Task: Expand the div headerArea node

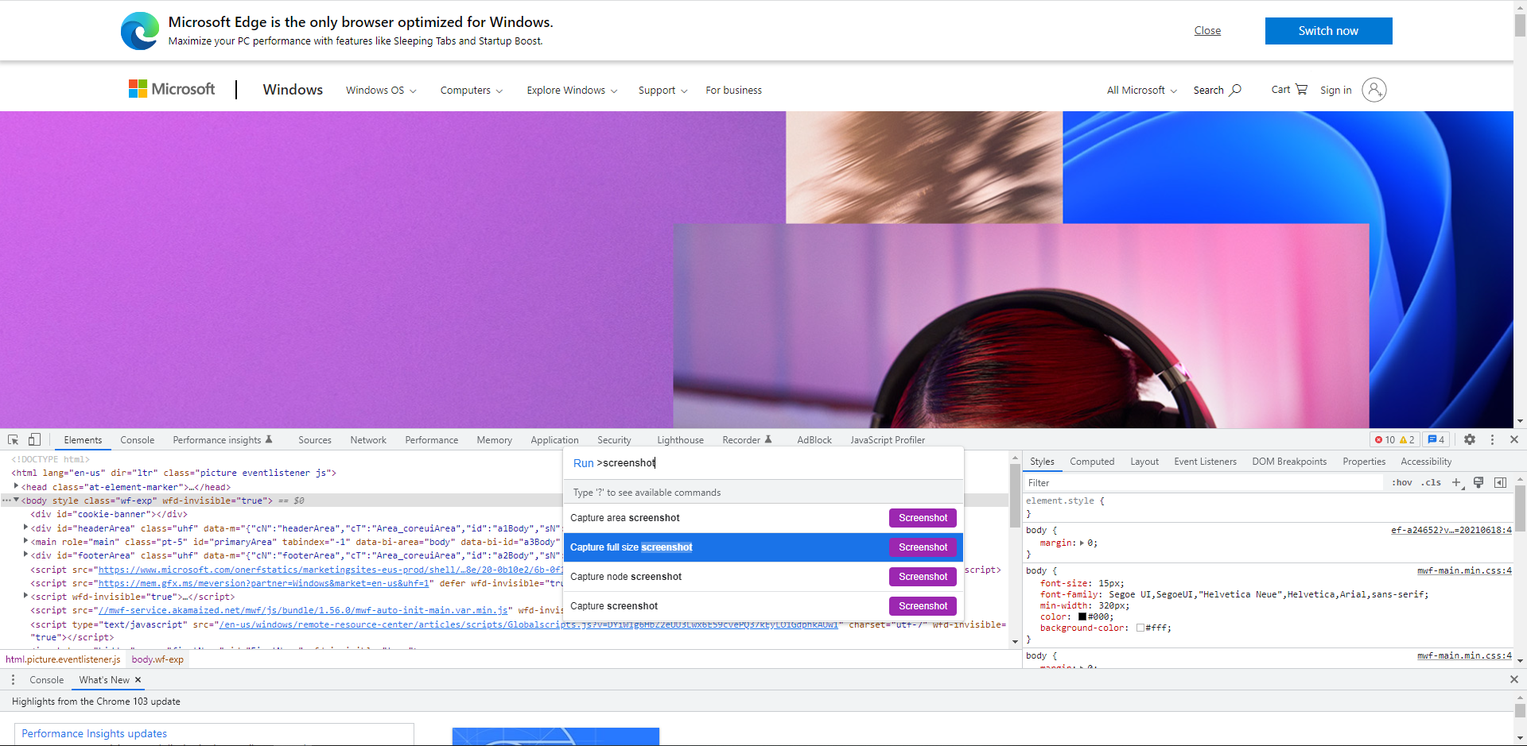Action: (x=25, y=528)
